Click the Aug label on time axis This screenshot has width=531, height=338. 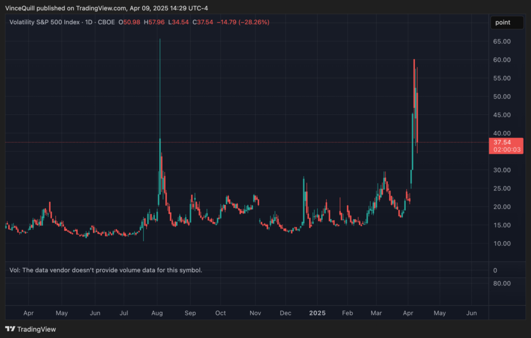pyautogui.click(x=157, y=313)
